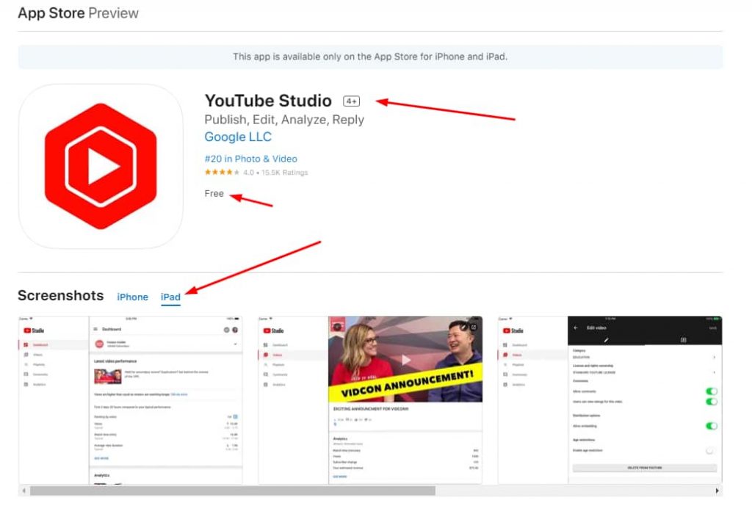Select the iPad screenshots tab
This screenshot has height=517, width=752.
[x=170, y=297]
